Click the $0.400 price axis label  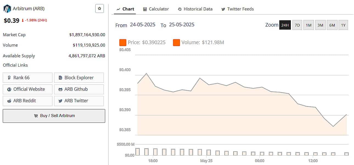pyautogui.click(x=125, y=70)
